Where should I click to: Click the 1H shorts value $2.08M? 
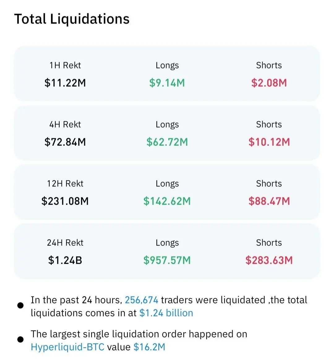pyautogui.click(x=269, y=83)
